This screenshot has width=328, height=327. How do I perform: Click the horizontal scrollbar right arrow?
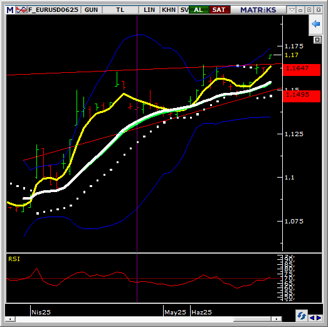click(x=277, y=319)
